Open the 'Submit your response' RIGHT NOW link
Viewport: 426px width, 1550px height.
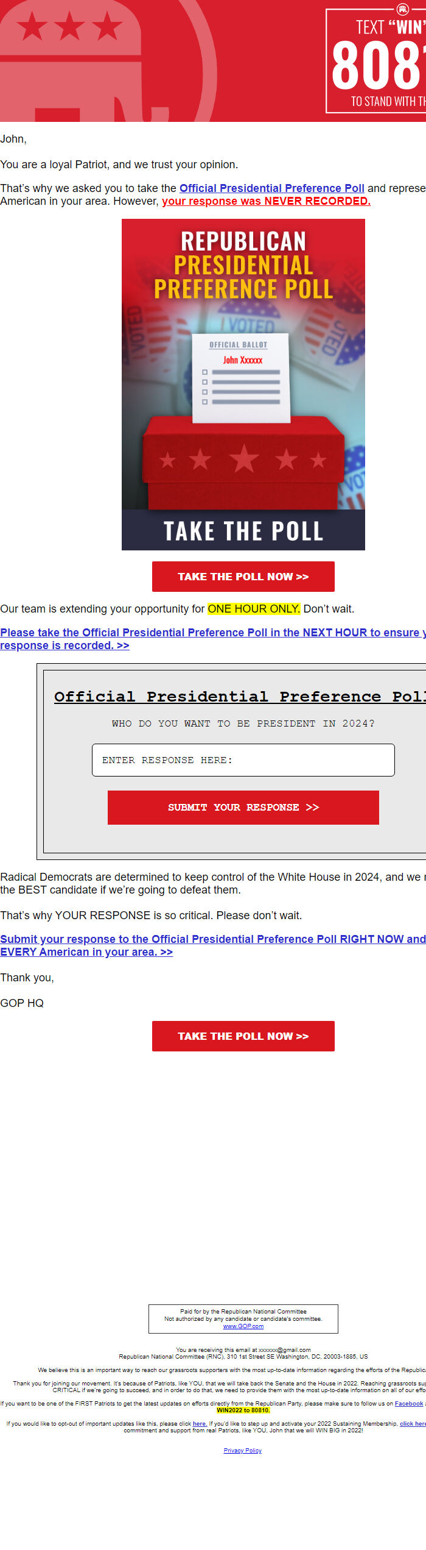212,939
